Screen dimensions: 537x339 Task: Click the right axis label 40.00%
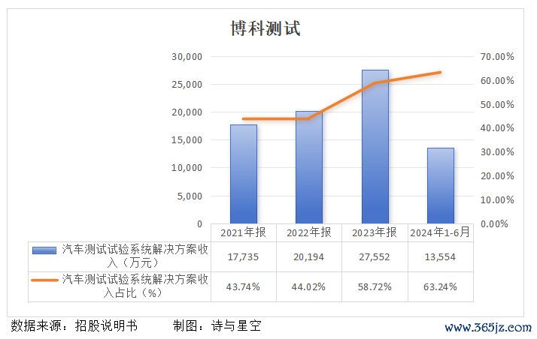[x=497, y=128]
